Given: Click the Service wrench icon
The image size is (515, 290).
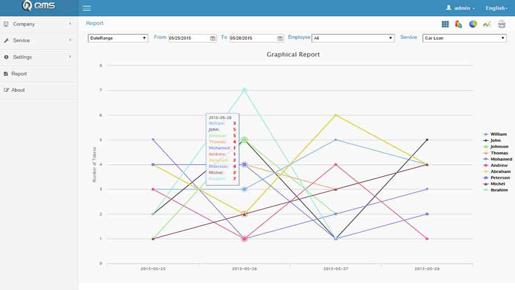Looking at the screenshot, I should tap(6, 40).
